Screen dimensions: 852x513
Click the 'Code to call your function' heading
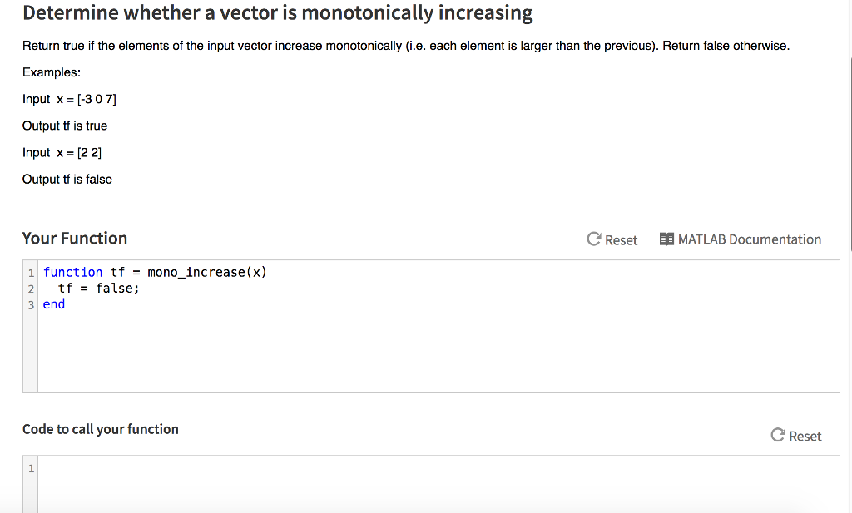[x=101, y=429]
